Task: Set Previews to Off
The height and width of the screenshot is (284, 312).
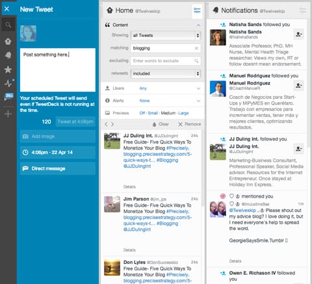Action: pyautogui.click(x=142, y=113)
